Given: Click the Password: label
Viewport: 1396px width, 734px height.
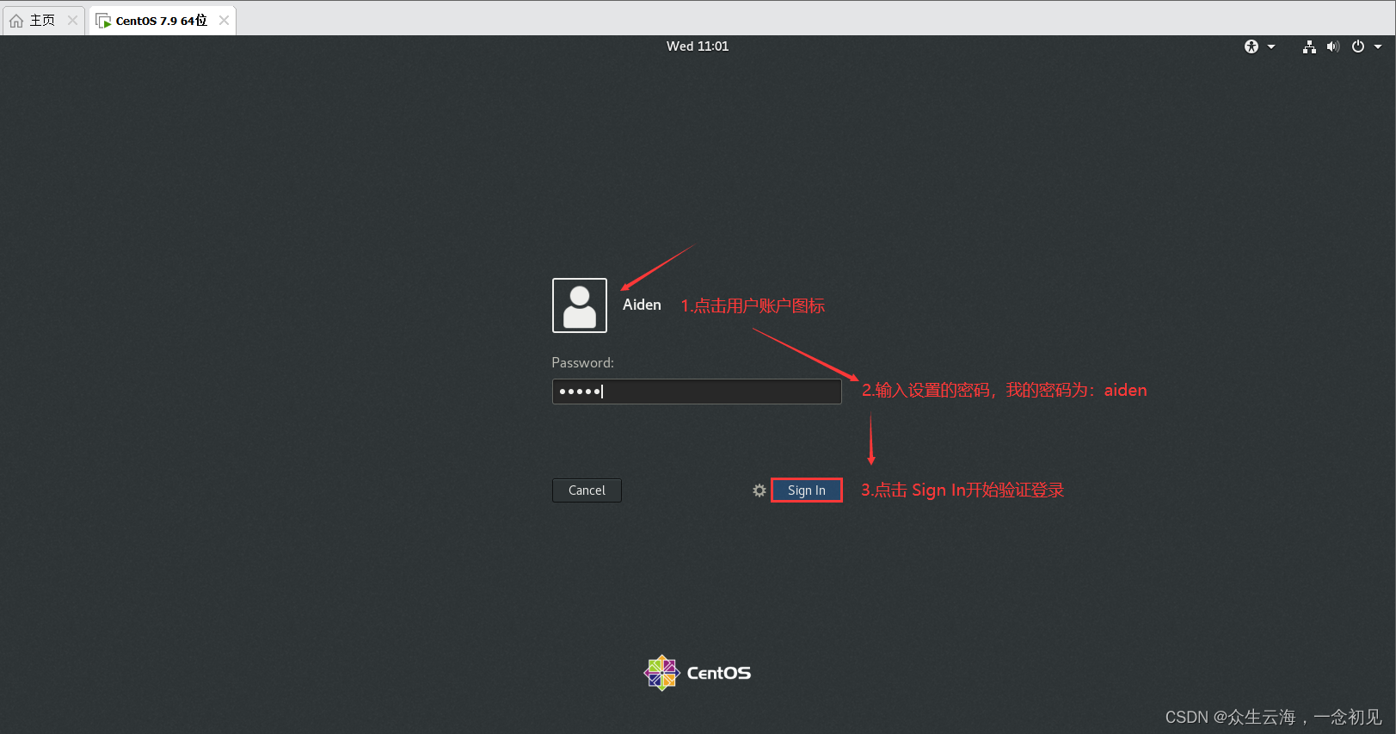Looking at the screenshot, I should (x=582, y=363).
